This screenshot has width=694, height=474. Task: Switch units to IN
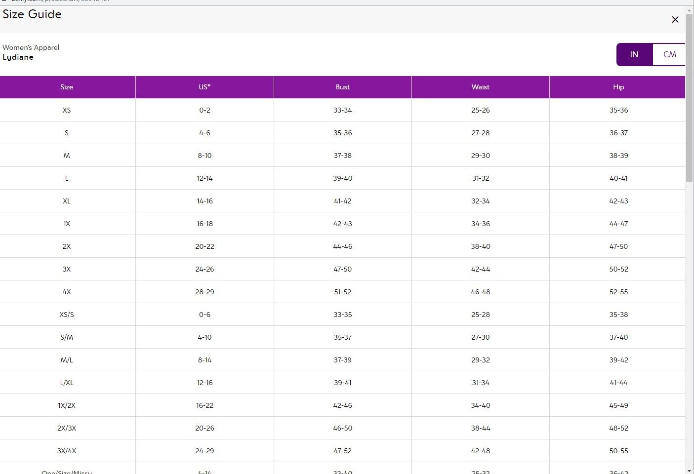pos(634,54)
